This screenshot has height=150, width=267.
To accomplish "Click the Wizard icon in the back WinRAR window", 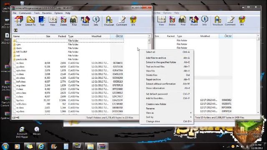I will (194, 21).
